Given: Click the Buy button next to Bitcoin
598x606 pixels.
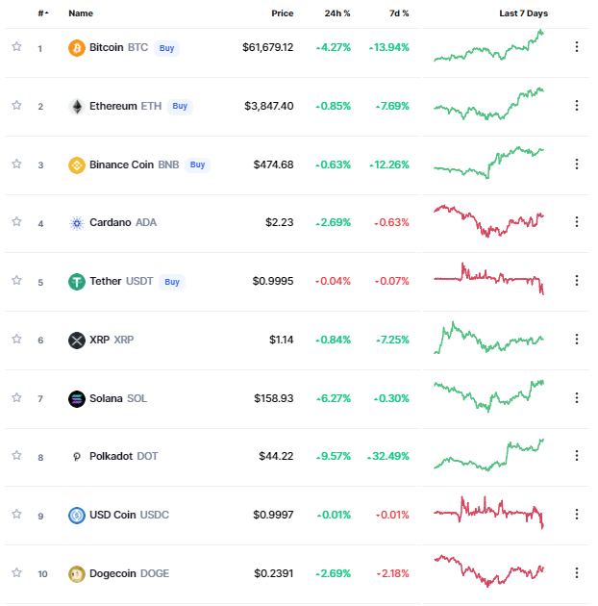Looking at the screenshot, I should (x=166, y=48).
